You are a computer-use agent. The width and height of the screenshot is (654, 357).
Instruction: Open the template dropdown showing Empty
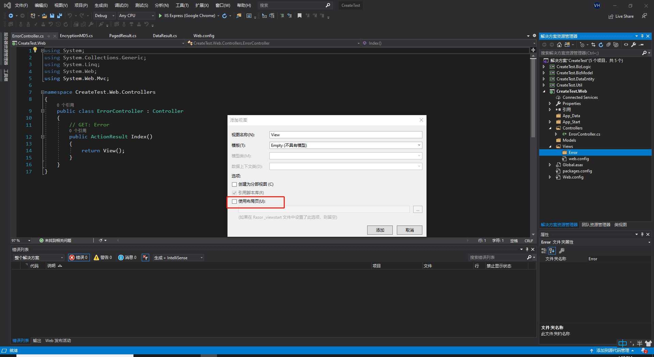[346, 145]
